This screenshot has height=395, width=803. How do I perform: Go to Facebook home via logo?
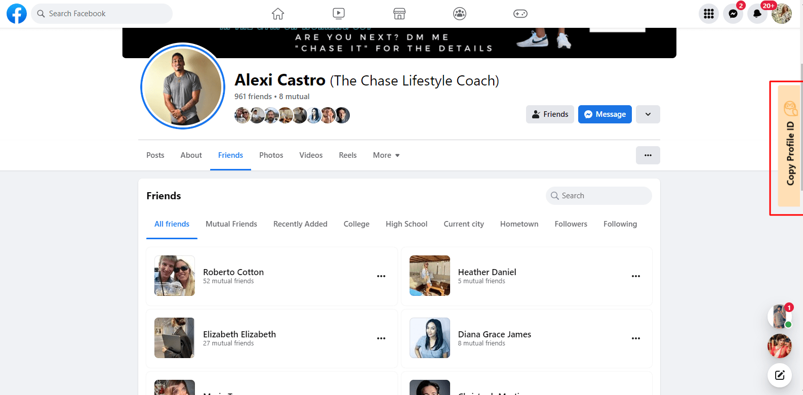(17, 14)
